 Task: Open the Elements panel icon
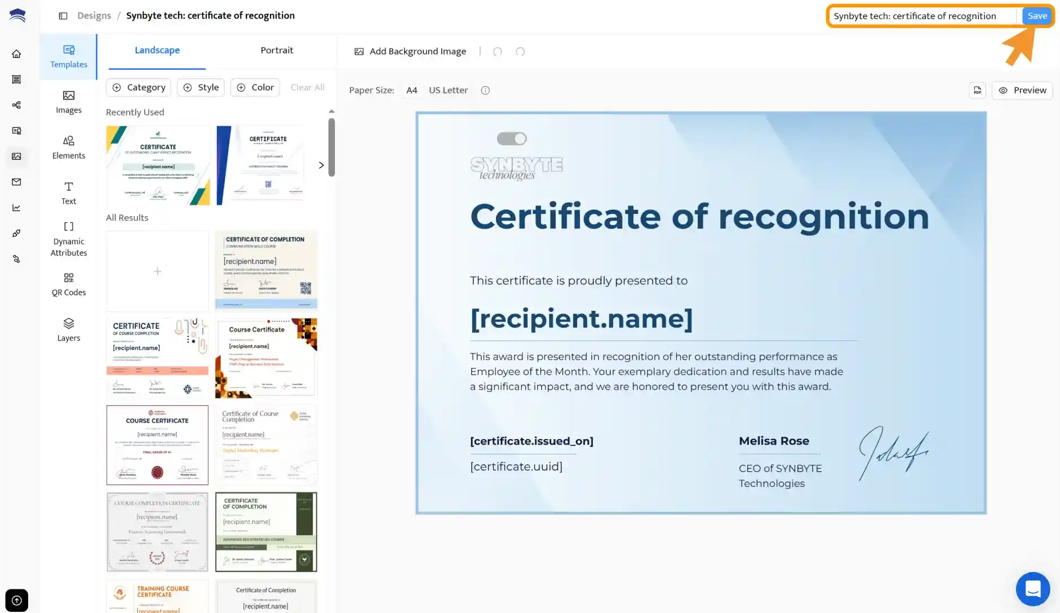(x=68, y=146)
